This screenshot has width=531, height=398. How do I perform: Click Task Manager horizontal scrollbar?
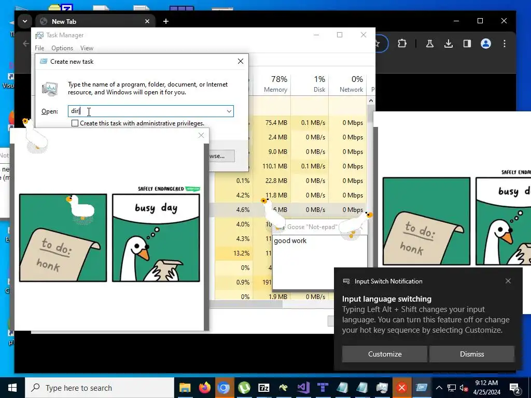click(245, 304)
